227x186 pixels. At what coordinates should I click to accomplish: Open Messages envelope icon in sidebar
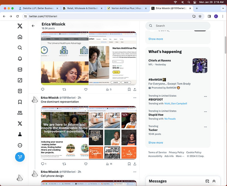[20, 70]
